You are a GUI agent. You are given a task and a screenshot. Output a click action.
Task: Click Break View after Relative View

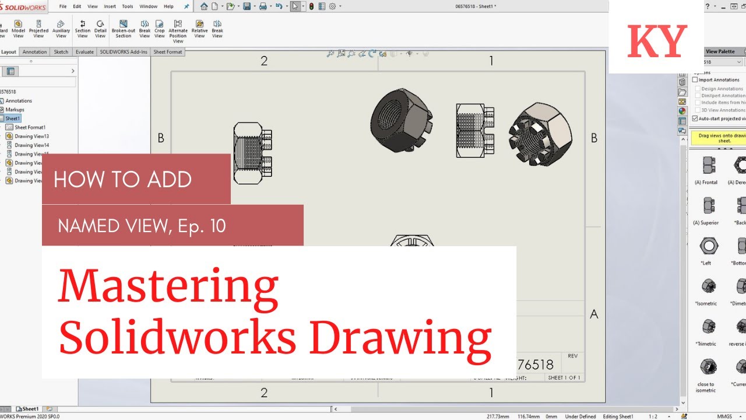217,29
